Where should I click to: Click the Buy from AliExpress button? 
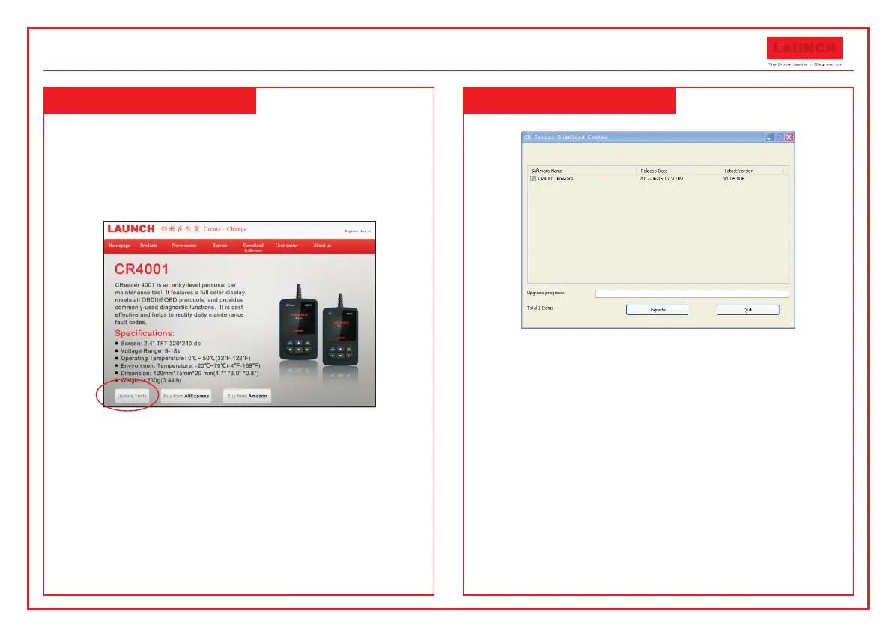point(186,396)
